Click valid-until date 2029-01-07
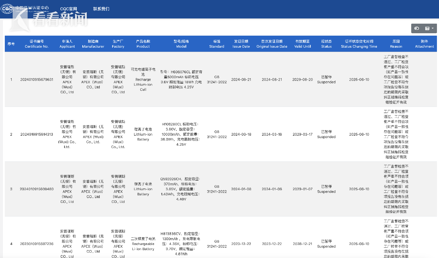 (x=302, y=189)
